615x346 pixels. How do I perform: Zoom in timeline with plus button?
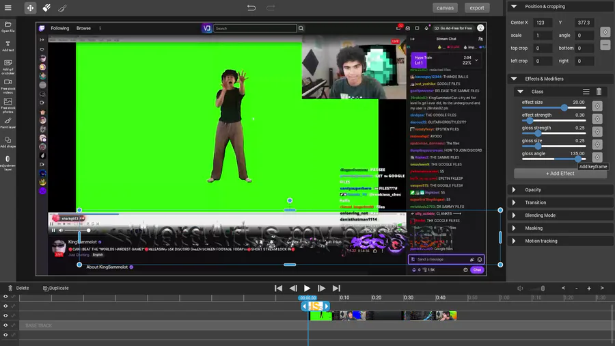pos(589,289)
